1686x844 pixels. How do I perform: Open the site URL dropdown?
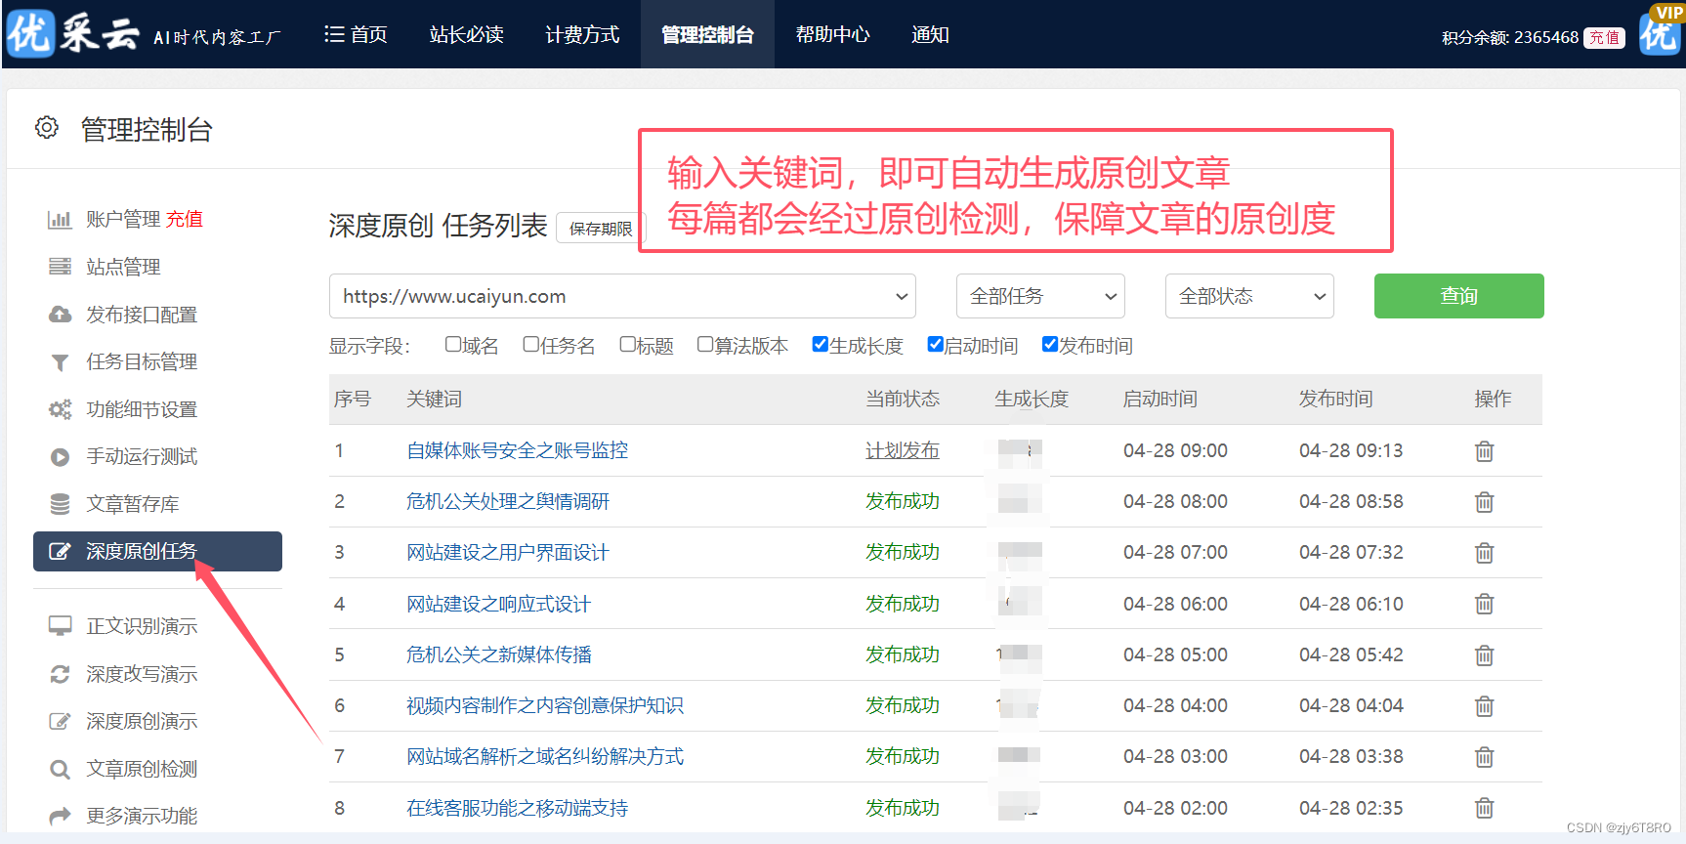[622, 296]
